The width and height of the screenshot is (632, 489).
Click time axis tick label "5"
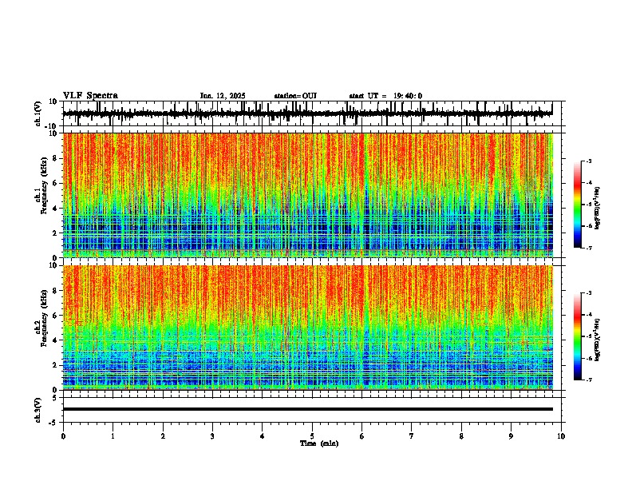click(312, 436)
